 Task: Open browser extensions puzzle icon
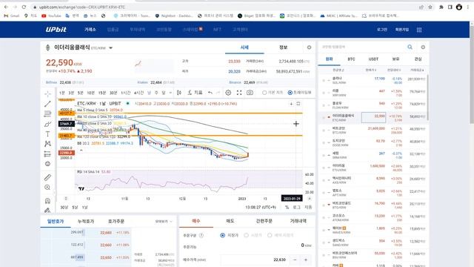441,7
